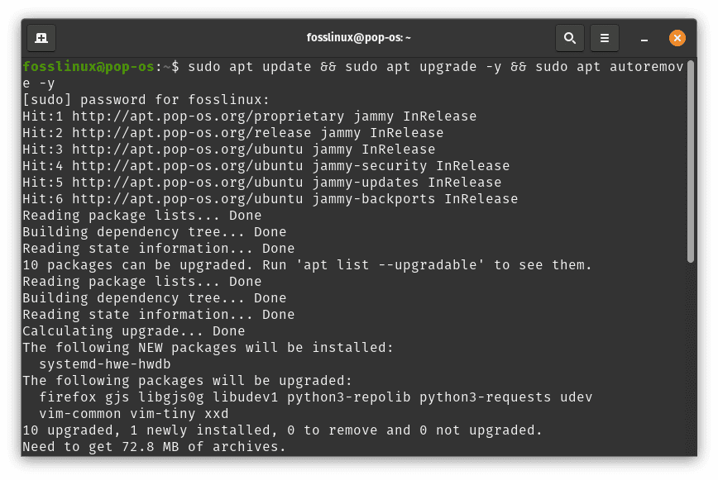Open a new terminal tab

coord(41,38)
